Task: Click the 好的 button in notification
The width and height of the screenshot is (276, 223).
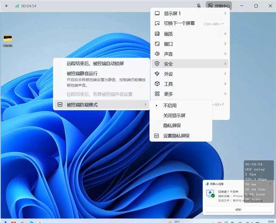Action: pos(238,209)
